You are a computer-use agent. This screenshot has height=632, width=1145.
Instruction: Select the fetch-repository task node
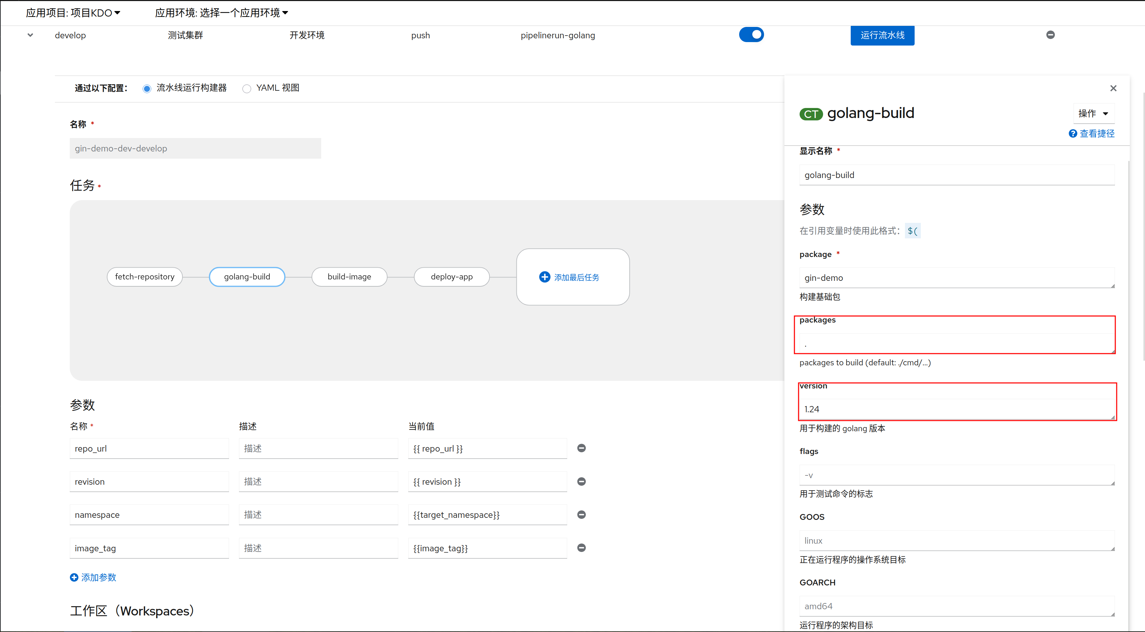point(144,277)
